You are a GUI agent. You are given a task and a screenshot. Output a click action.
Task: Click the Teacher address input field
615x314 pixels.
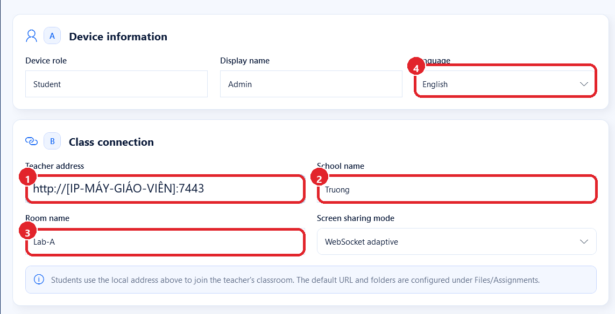[165, 189]
